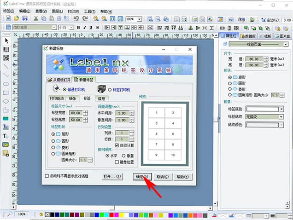Click the Save disk toolbar icon
Viewport: 293px width, 220px height.
(x=25, y=19)
